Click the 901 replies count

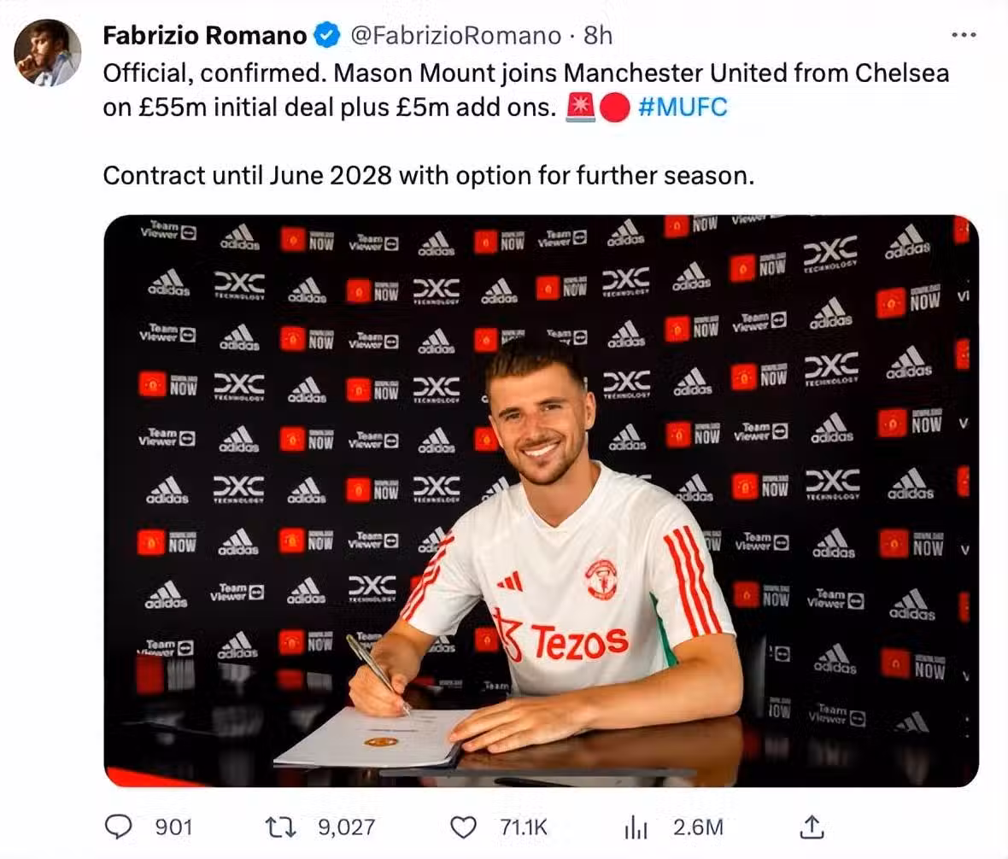pyautogui.click(x=173, y=827)
